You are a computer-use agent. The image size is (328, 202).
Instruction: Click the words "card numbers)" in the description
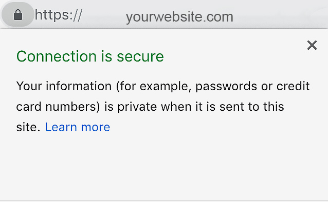[x=58, y=107]
